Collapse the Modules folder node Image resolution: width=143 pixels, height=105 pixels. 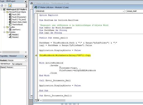pyautogui.click(x=4, y=32)
